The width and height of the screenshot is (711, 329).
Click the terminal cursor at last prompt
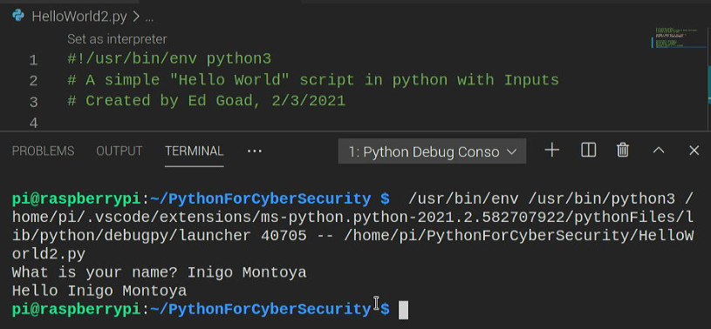coord(403,310)
